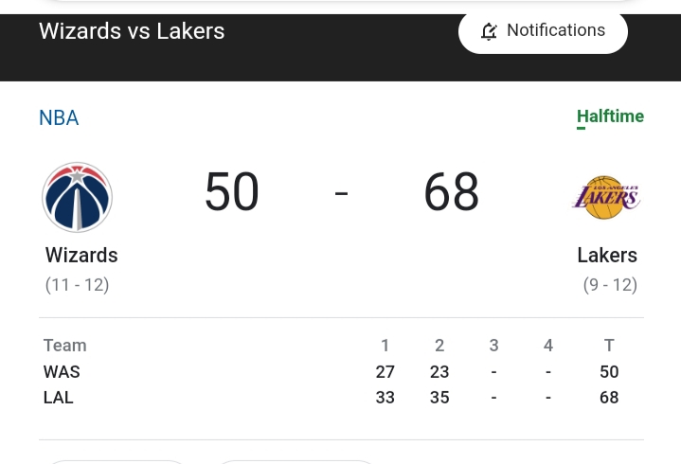Click the Wizards team logo

pos(78,197)
